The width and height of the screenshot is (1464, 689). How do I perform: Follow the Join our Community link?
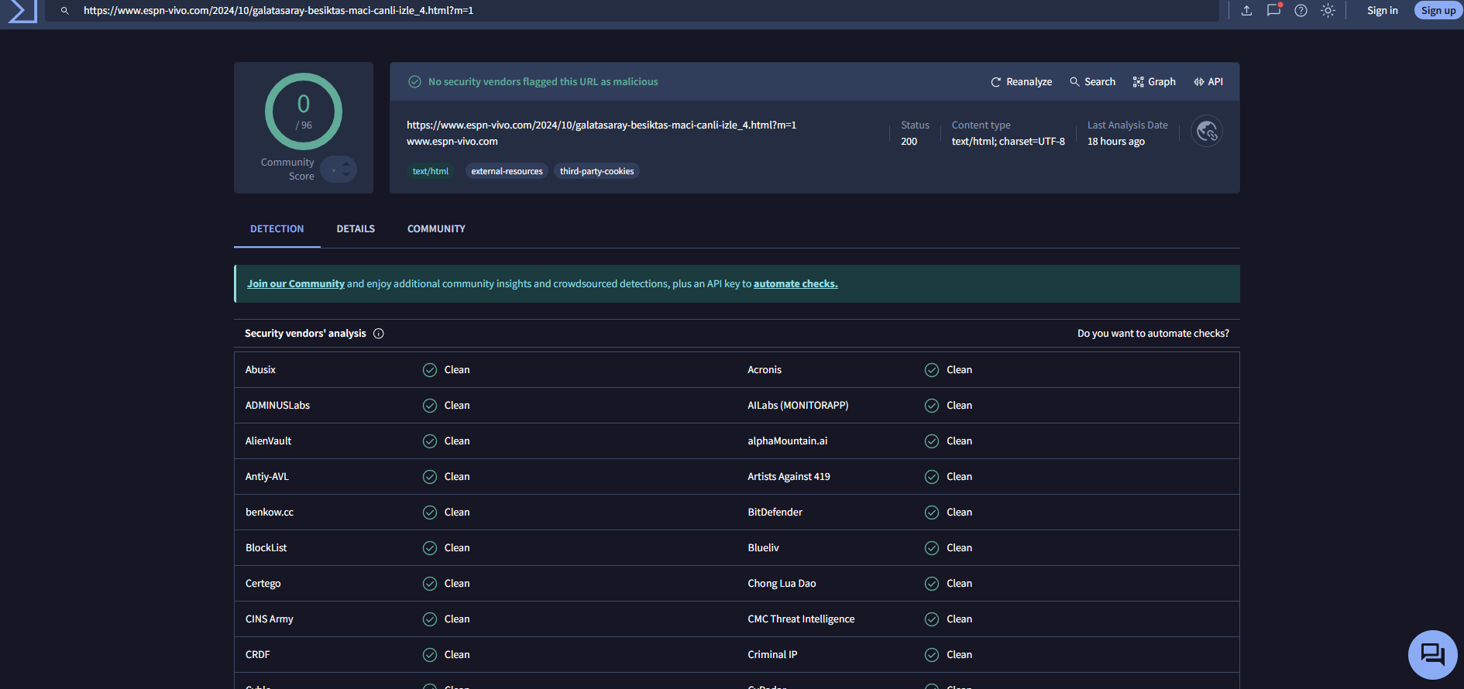point(296,284)
